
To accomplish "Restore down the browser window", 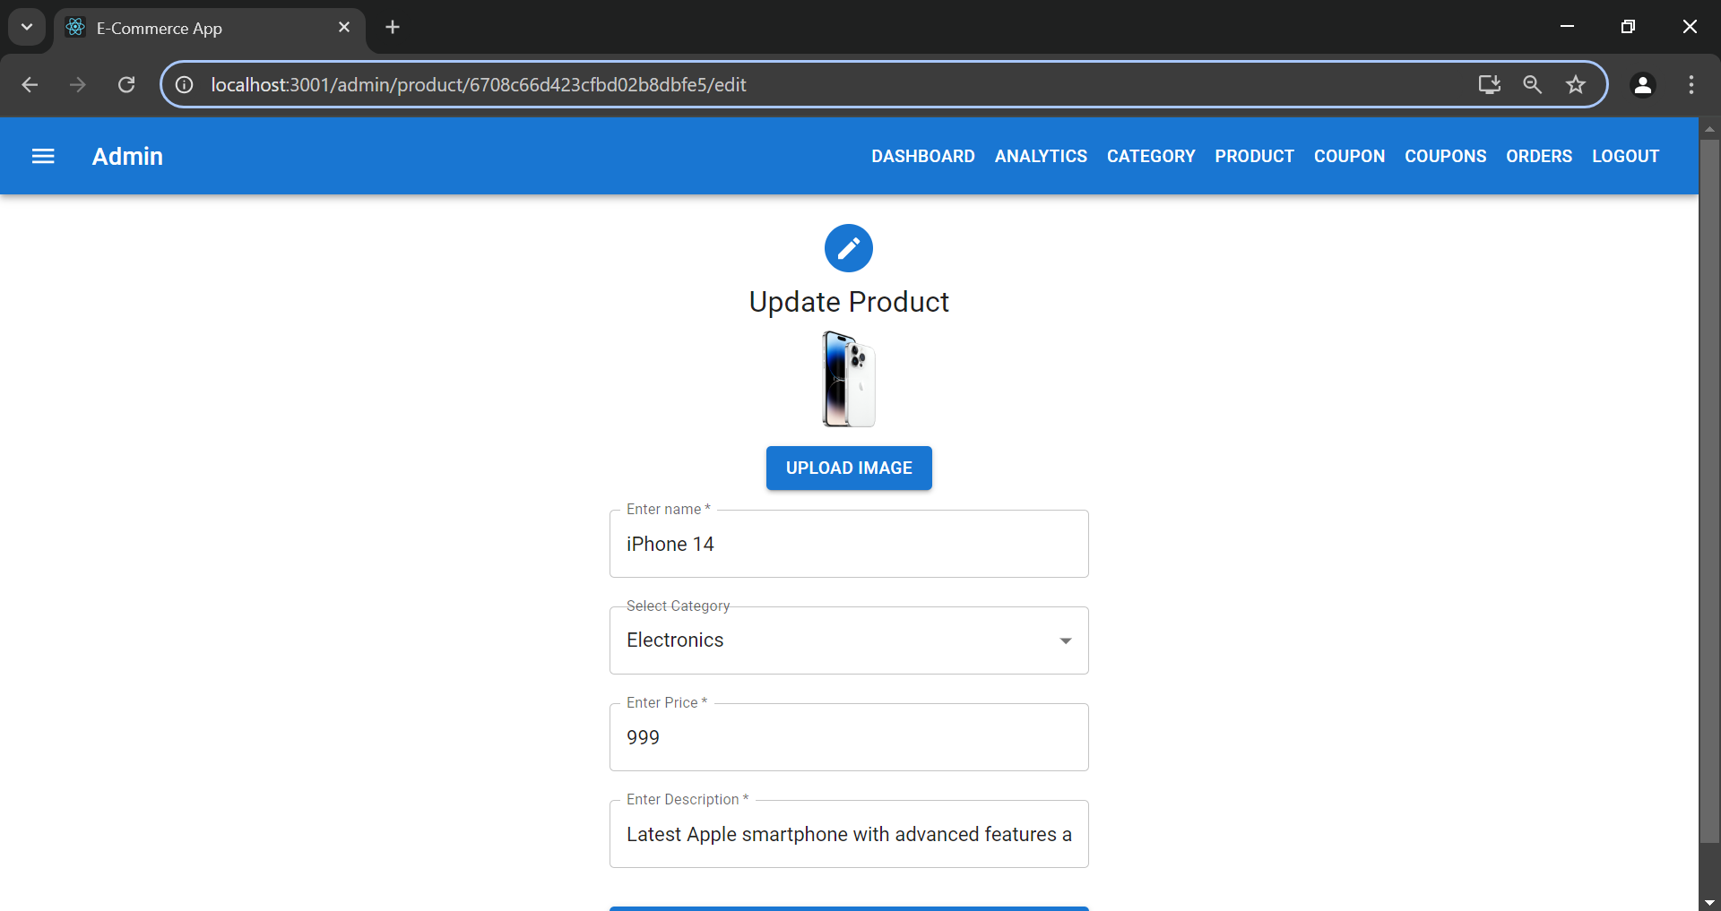I will (x=1628, y=27).
